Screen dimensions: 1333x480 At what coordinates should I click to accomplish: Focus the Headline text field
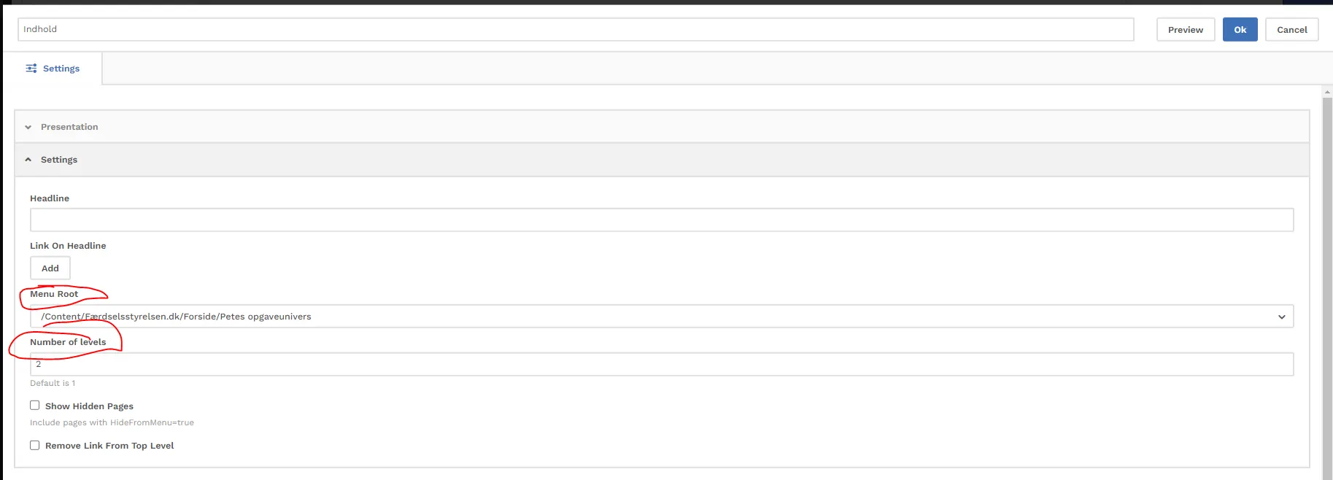click(661, 220)
